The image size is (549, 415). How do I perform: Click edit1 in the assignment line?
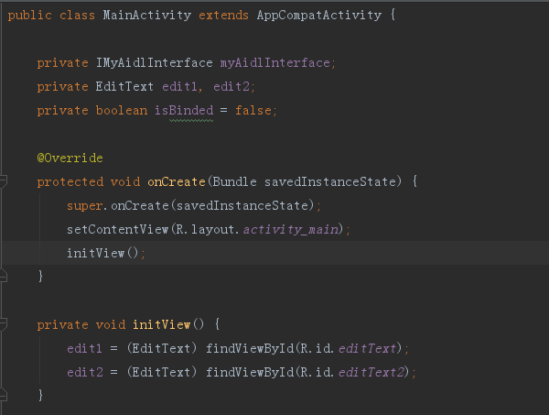(x=85, y=349)
